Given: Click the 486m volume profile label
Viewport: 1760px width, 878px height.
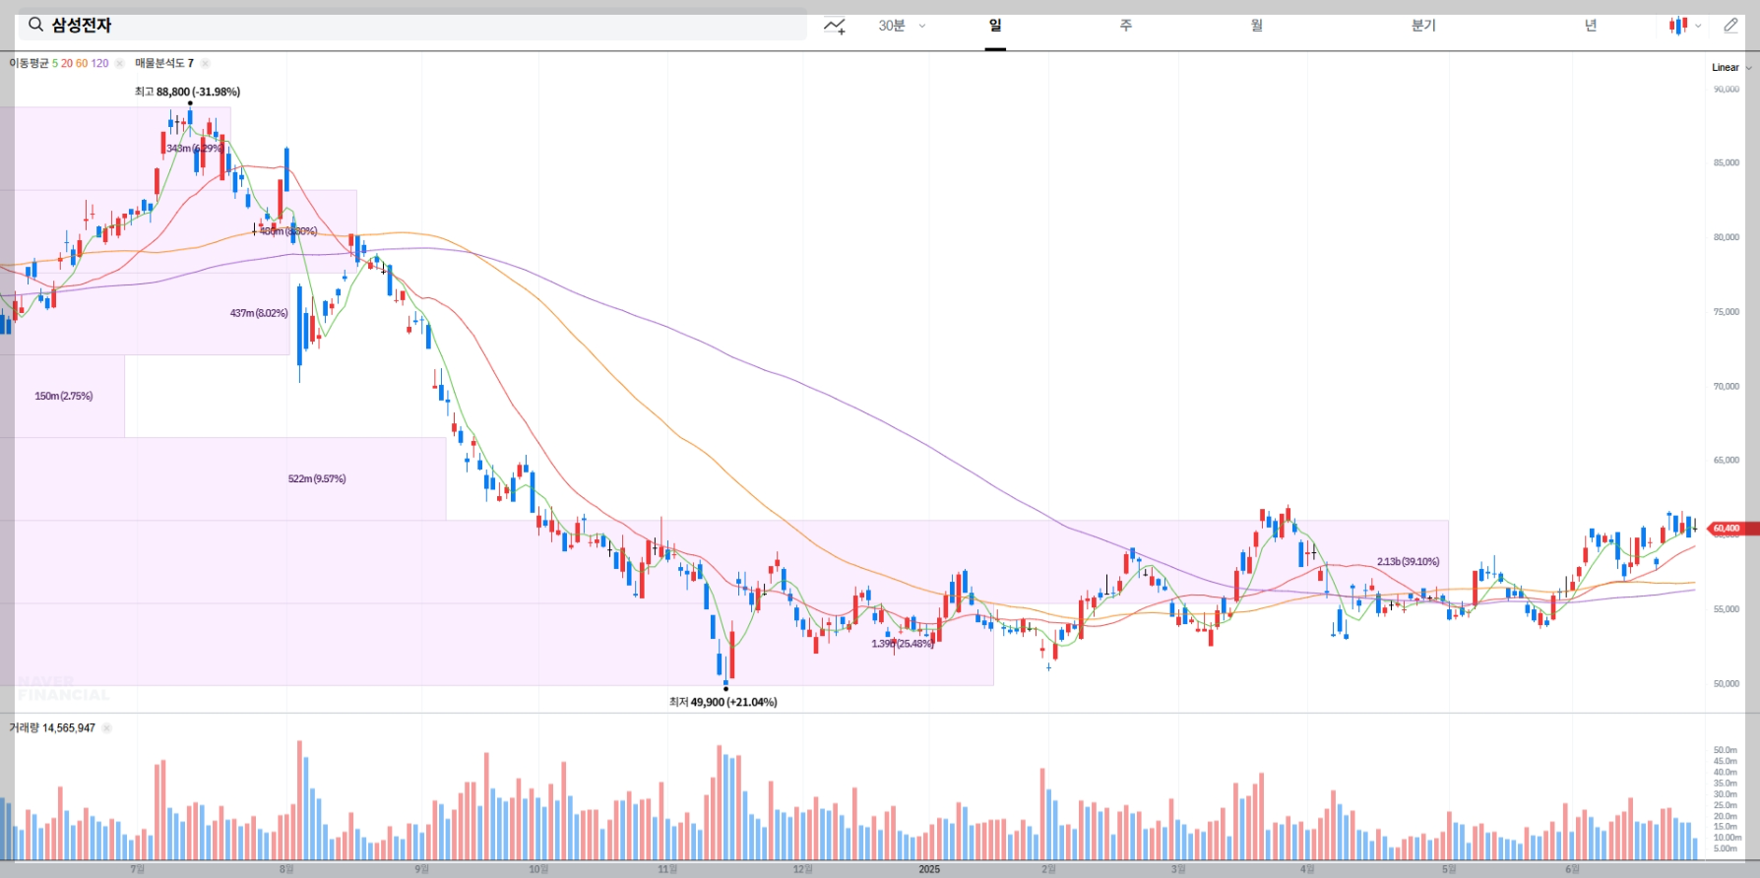Looking at the screenshot, I should pyautogui.click(x=288, y=231).
